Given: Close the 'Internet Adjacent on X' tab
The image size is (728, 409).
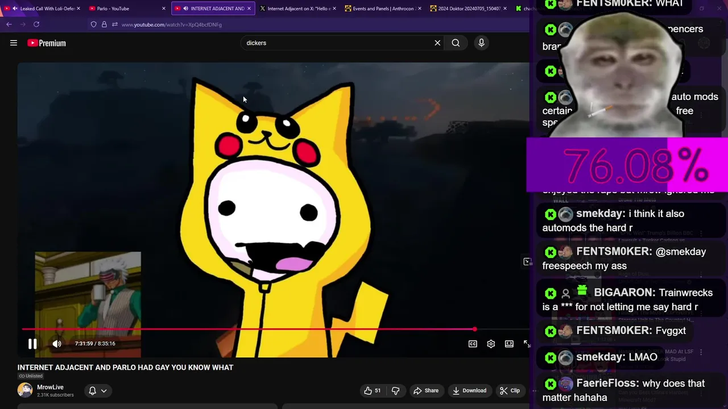Looking at the screenshot, I should pyautogui.click(x=334, y=9).
